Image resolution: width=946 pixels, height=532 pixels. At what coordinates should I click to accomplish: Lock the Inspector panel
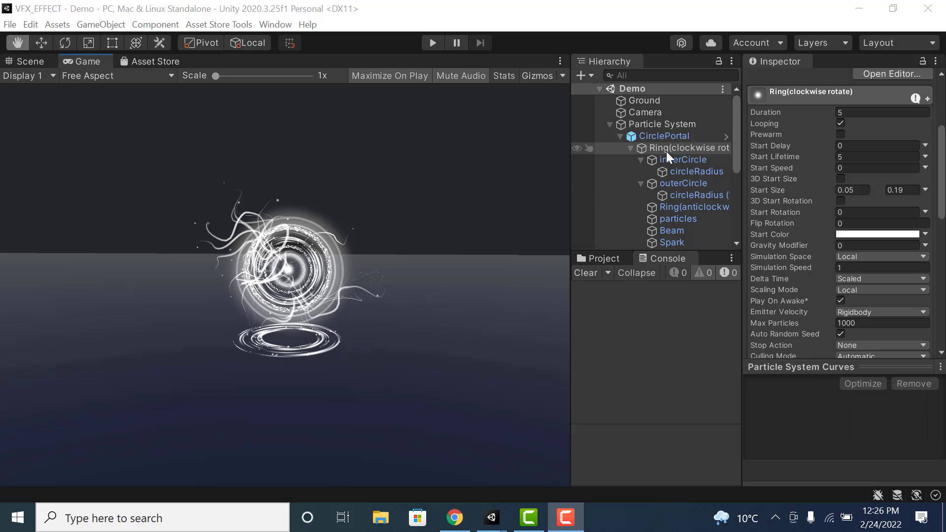tap(922, 61)
